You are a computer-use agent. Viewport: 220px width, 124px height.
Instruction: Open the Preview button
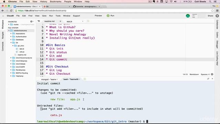click(98, 15)
